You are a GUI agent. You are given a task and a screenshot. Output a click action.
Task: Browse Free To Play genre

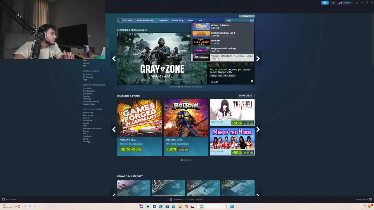[88, 113]
